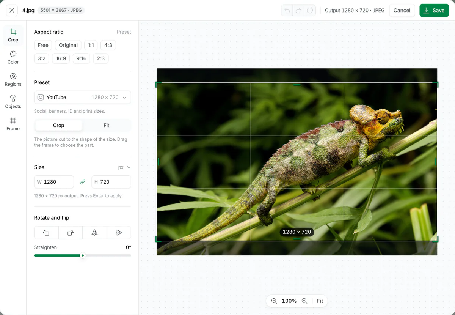Close the editor with the X icon

click(x=12, y=10)
